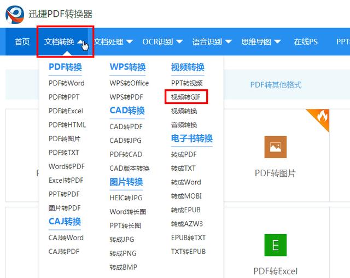Click the orange PDF转图片 image icon

pos(276,147)
